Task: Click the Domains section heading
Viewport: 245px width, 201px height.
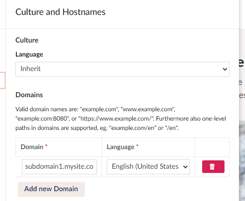Action: click(29, 95)
